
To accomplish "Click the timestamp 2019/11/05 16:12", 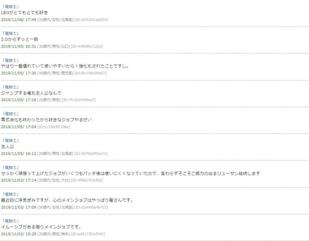I will click(x=19, y=153).
